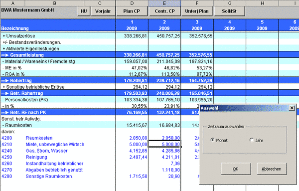The height and width of the screenshot is (191, 299).
Task: Select cell with value 352.576,55 in Umsatzerlöse row
Action: click(197, 36)
